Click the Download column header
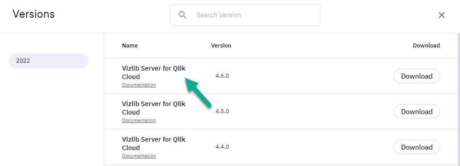 (426, 46)
